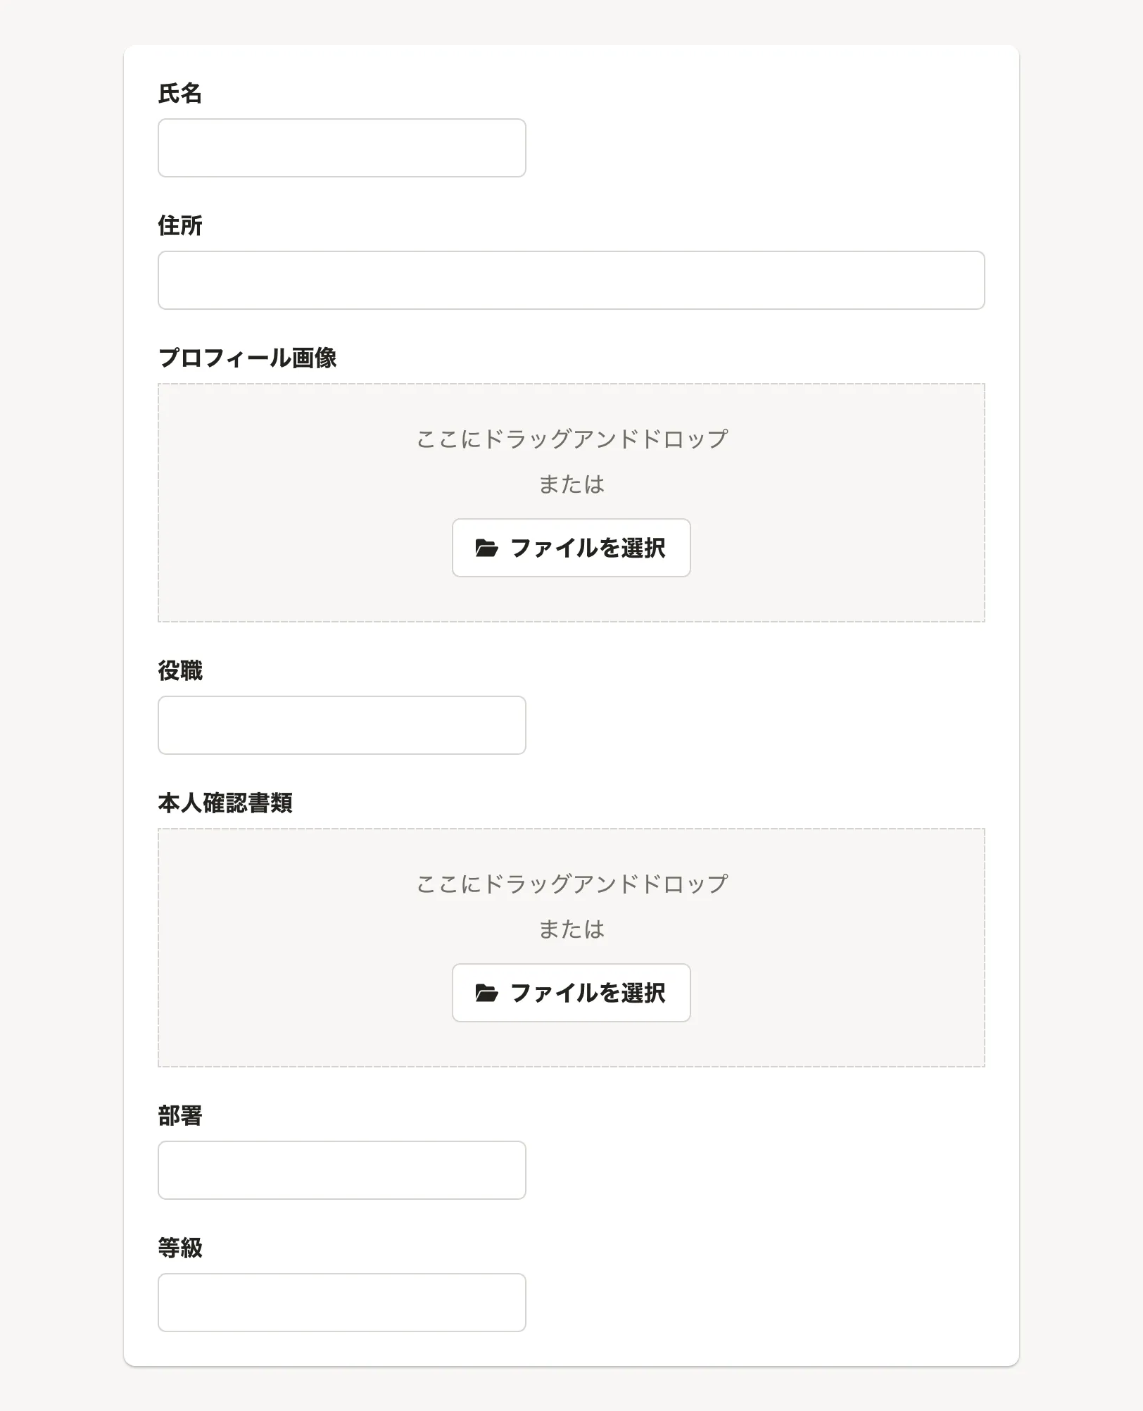
Task: Focus the 氏名 text field
Action: tap(341, 148)
